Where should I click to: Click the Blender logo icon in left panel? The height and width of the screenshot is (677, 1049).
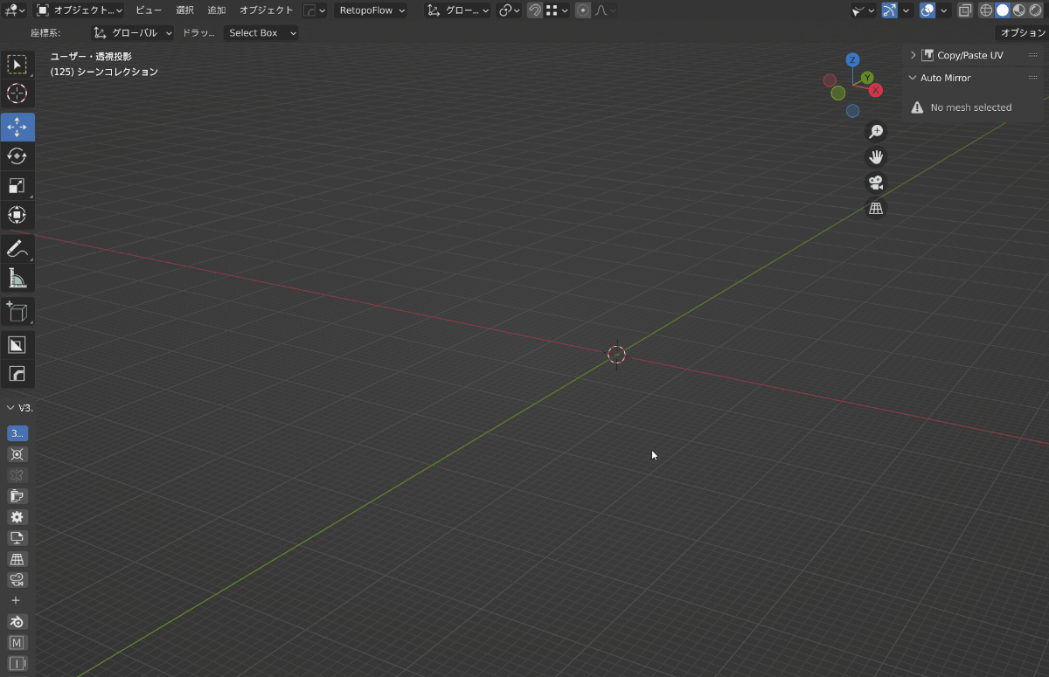[17, 622]
